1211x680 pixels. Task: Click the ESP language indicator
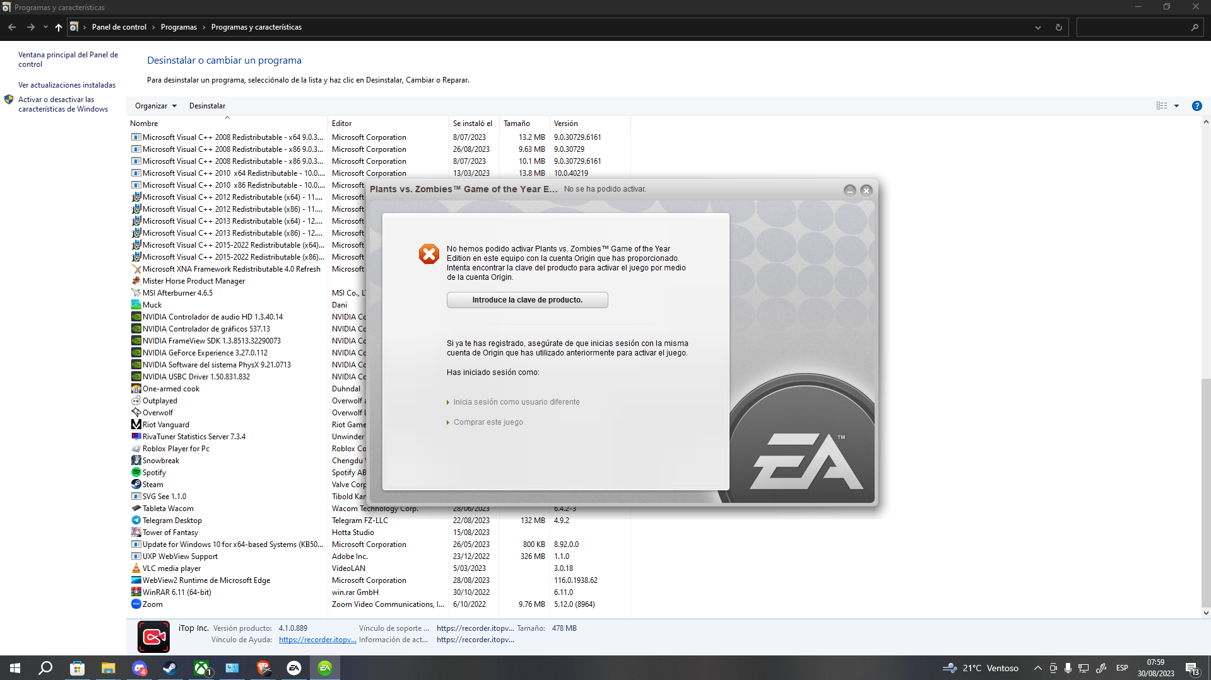(x=1122, y=668)
